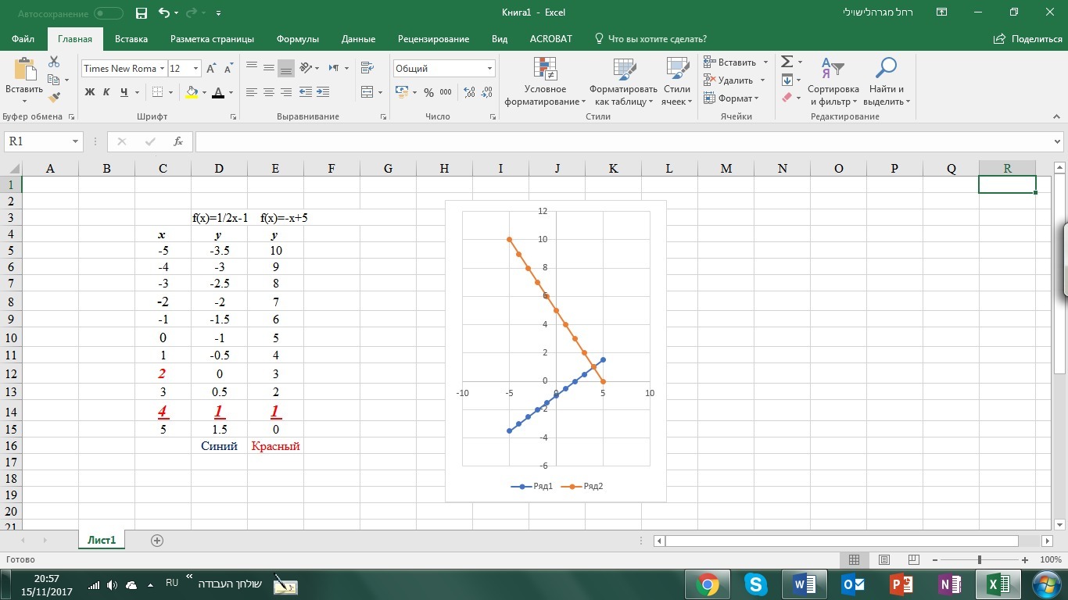The image size is (1068, 600).
Task: Switch to the Вставка tab
Action: [x=131, y=39]
